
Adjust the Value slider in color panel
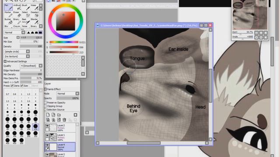point(64,52)
